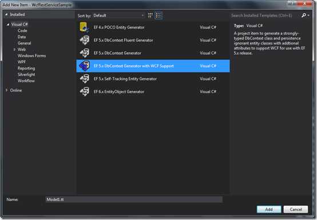Open the Sort by Default dropdown
The width and height of the screenshot is (317, 220).
118,15
